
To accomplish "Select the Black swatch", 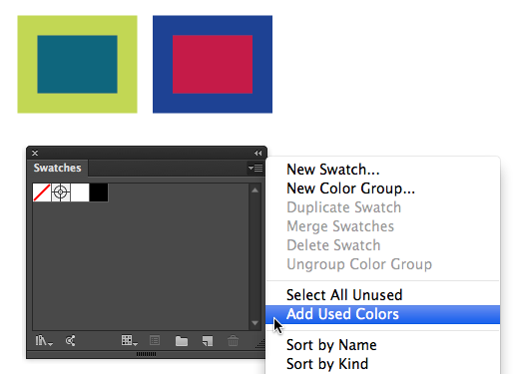I will pos(99,192).
